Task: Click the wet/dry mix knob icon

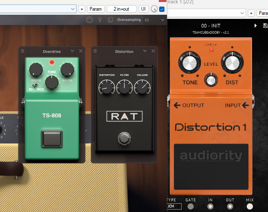Action: 154,9
